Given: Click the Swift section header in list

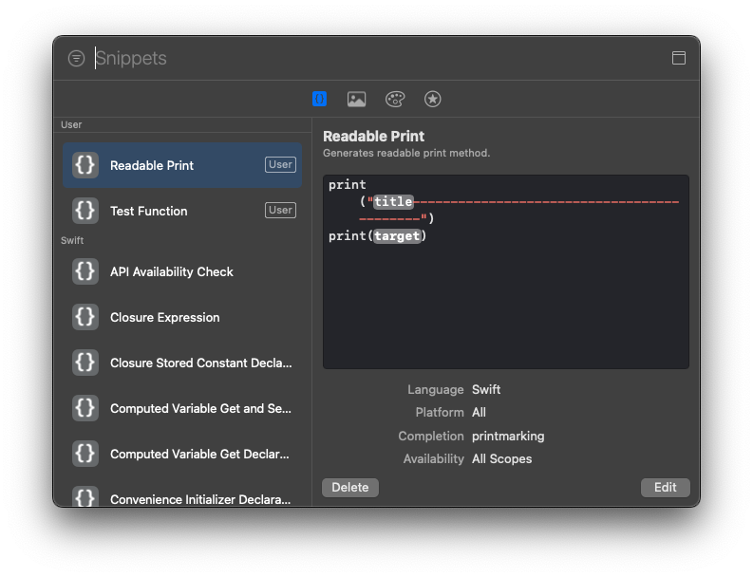Looking at the screenshot, I should pos(72,240).
